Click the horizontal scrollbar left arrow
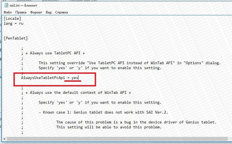 [4, 139]
